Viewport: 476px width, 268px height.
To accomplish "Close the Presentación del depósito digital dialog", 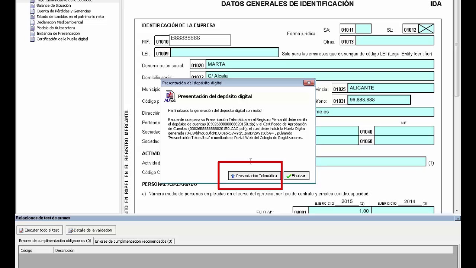I will click(x=309, y=83).
